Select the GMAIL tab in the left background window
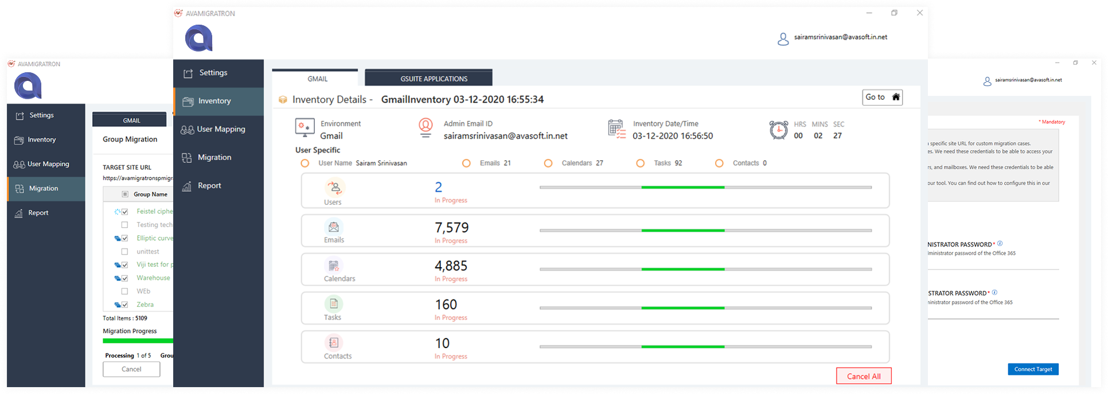 tap(130, 120)
